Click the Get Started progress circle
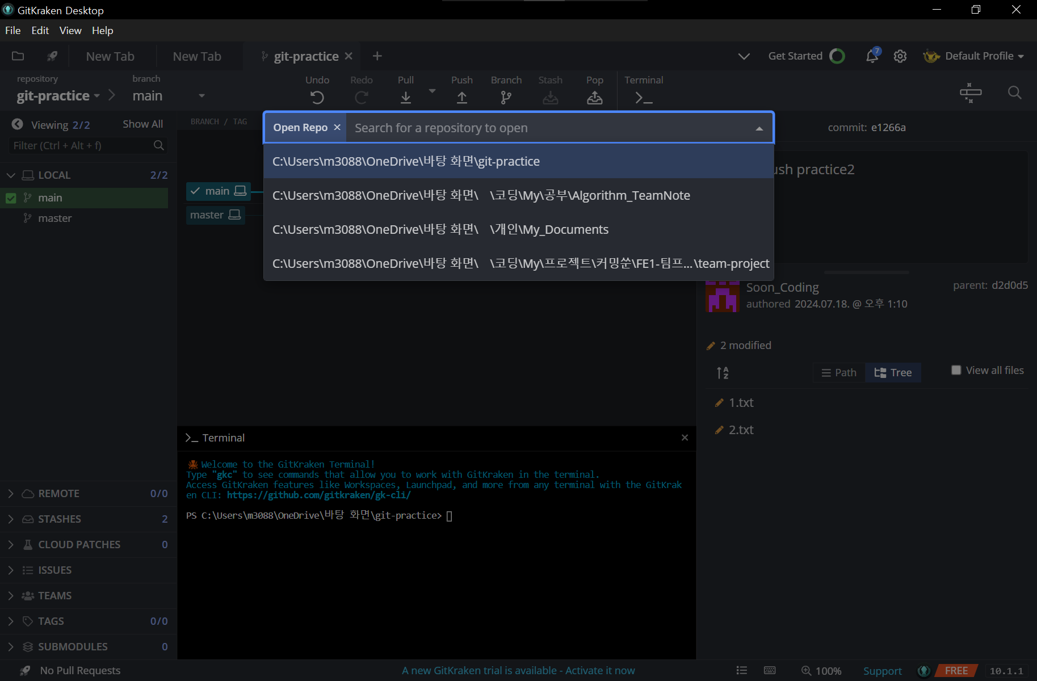 (x=837, y=56)
